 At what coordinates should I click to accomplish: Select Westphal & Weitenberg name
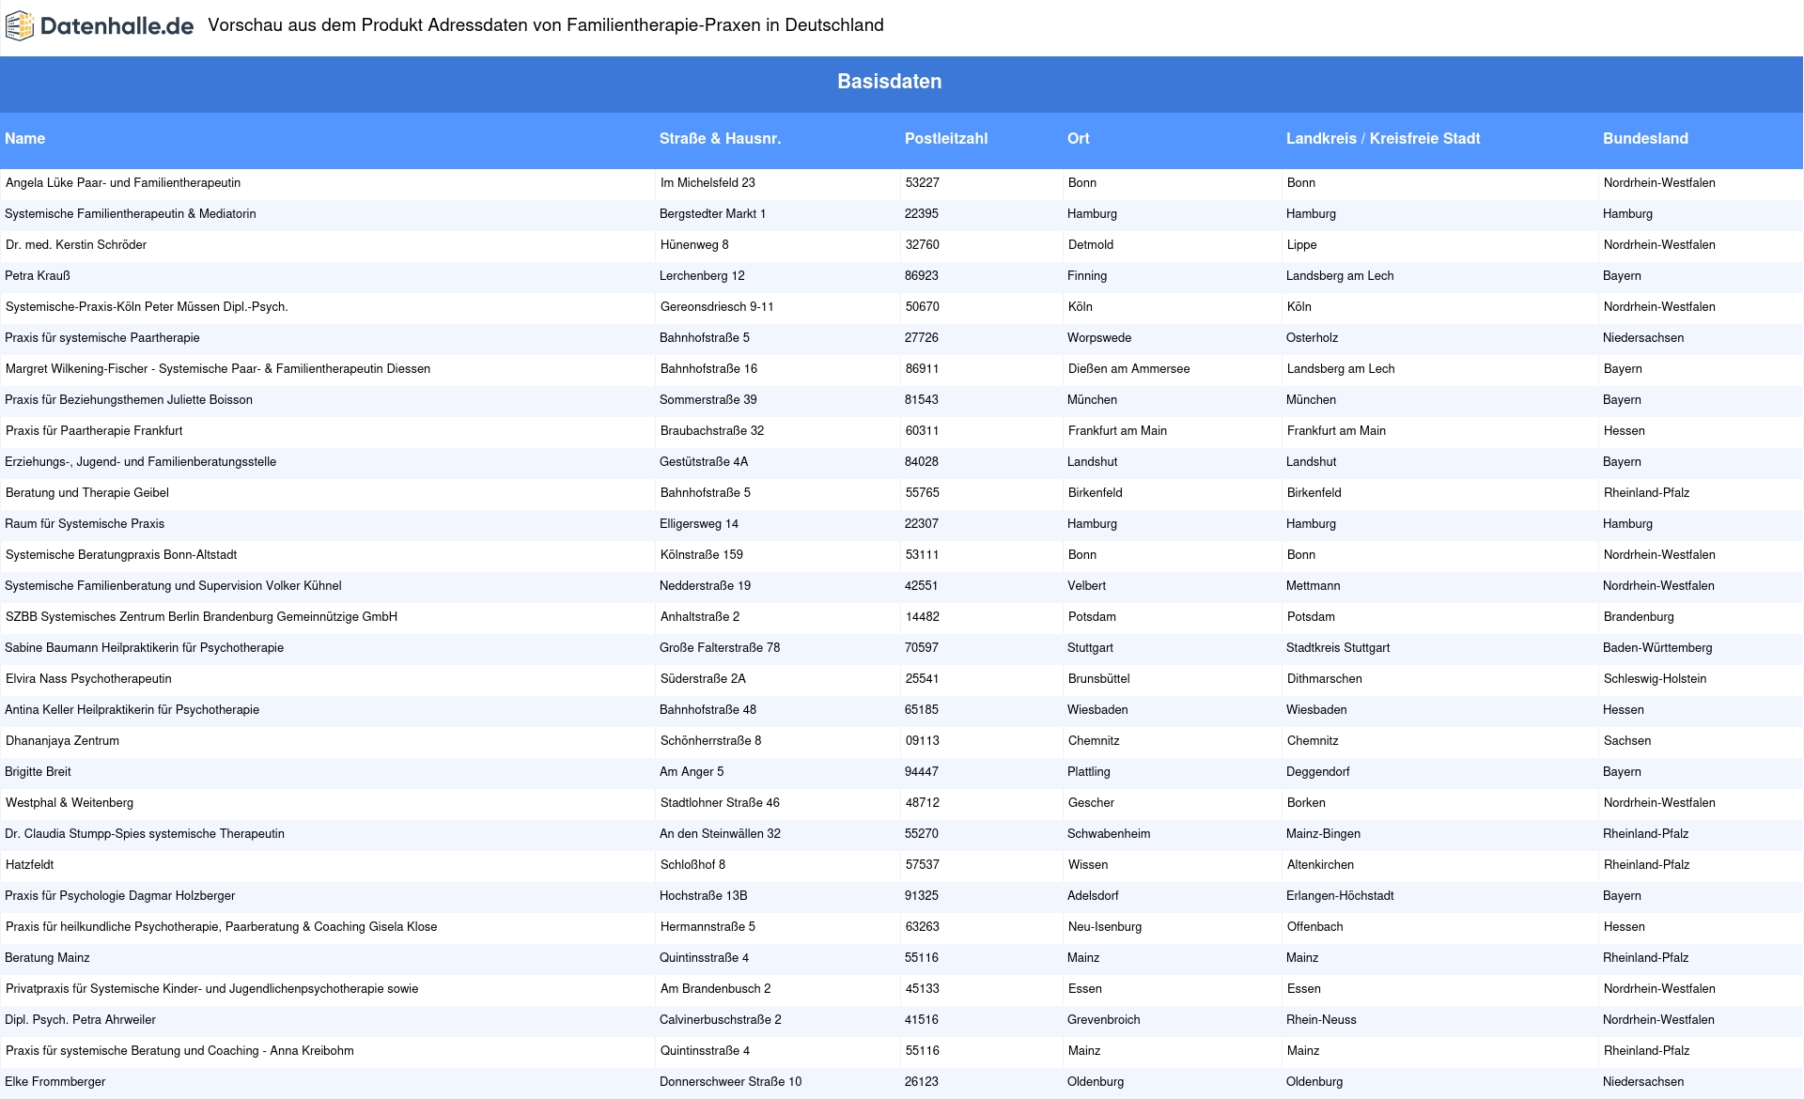70,803
